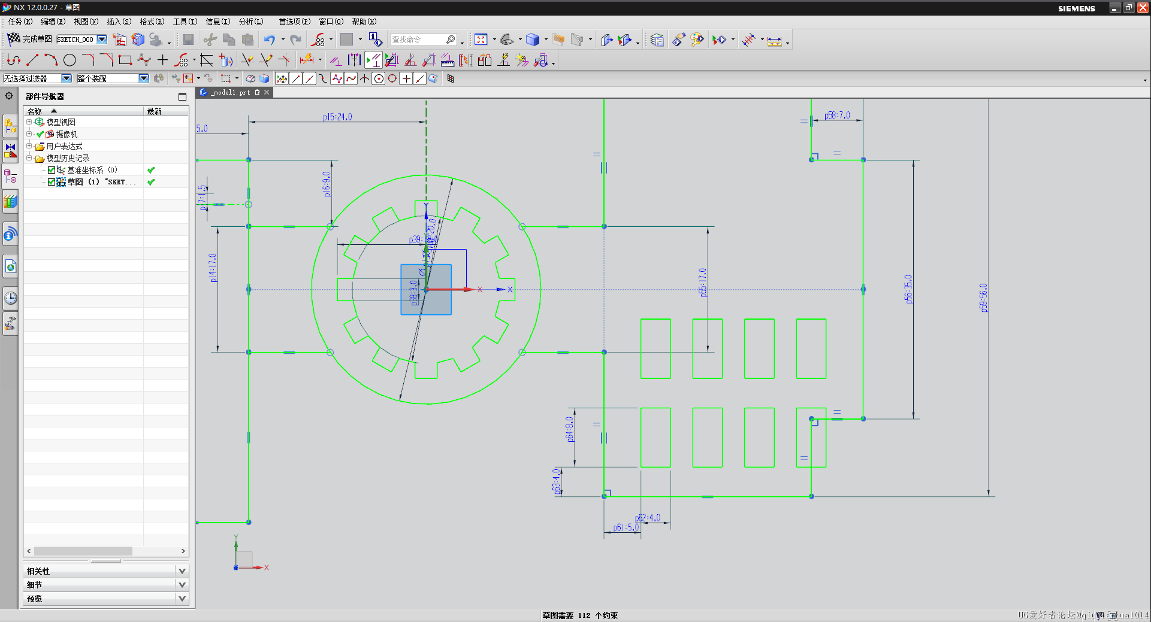1151x622 pixels.
Task: Toggle the intersection snap button
Action: [364, 78]
